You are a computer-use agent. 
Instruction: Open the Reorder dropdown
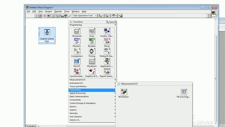click(114, 16)
